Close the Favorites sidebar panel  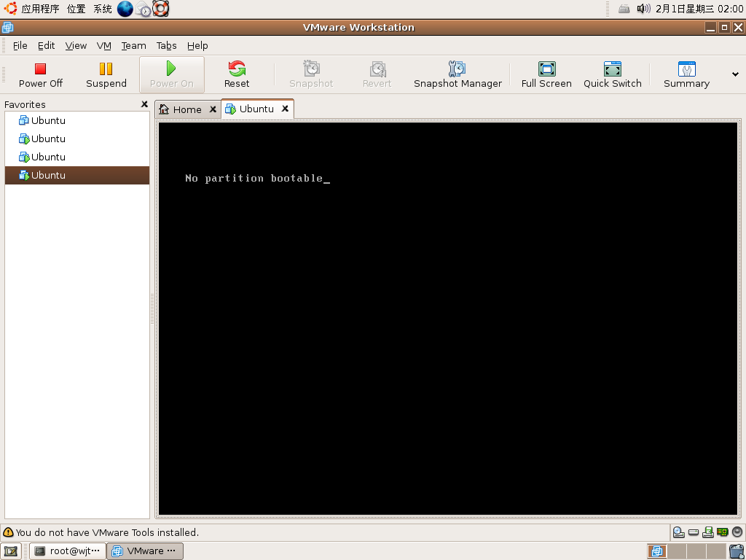(x=144, y=104)
